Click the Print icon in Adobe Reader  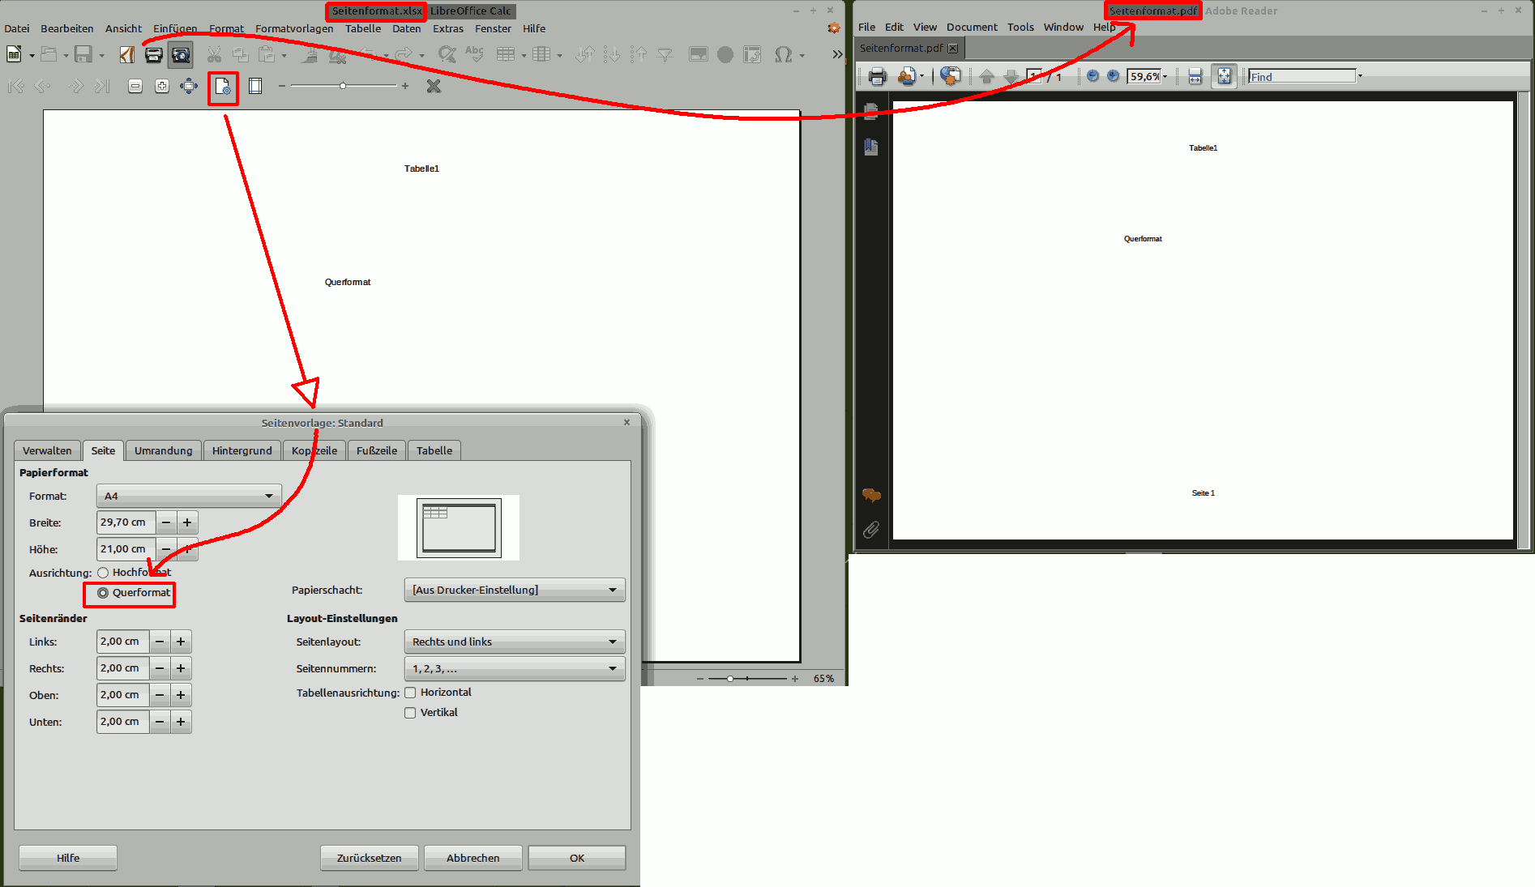(x=877, y=76)
